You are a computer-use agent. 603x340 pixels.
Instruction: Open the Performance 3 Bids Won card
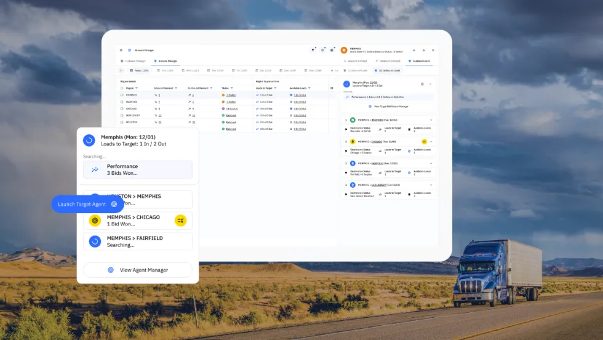pyautogui.click(x=138, y=170)
